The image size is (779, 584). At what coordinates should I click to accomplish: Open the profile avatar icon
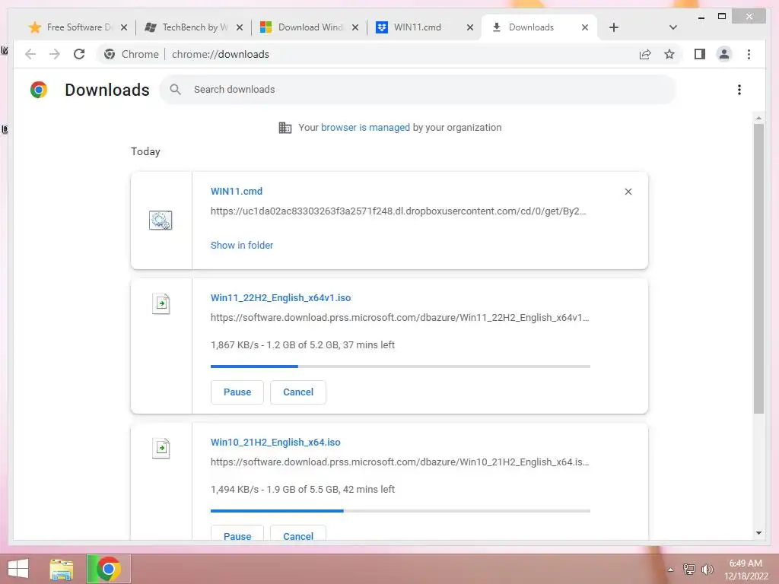724,54
